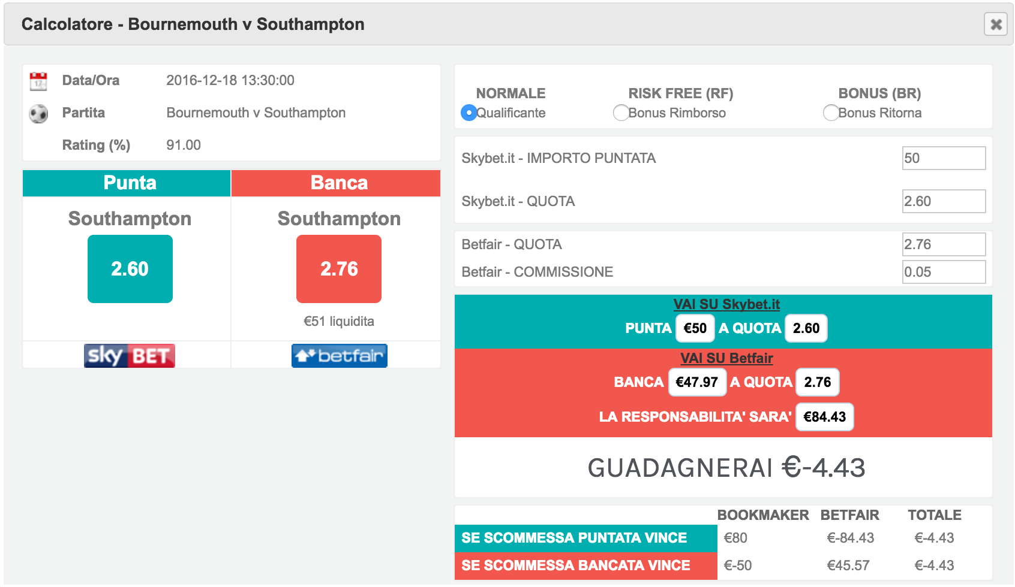Click the €50 Punta amount box
The width and height of the screenshot is (1015, 587).
click(x=695, y=328)
